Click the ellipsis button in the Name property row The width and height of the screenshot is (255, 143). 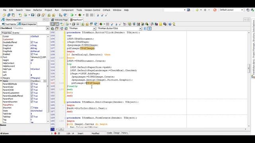45,81
